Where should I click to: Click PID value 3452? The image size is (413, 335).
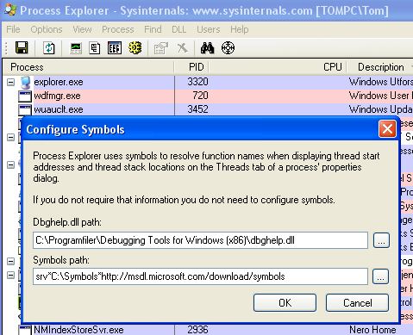click(197, 109)
